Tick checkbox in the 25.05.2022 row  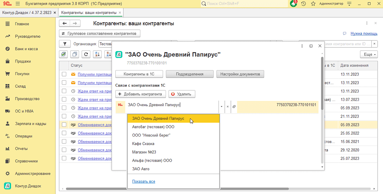pyautogui.click(x=64, y=133)
